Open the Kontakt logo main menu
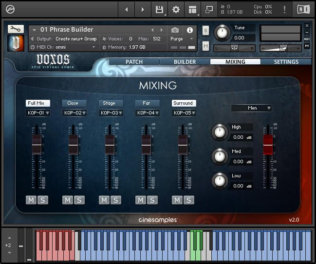 (x=10, y=9)
